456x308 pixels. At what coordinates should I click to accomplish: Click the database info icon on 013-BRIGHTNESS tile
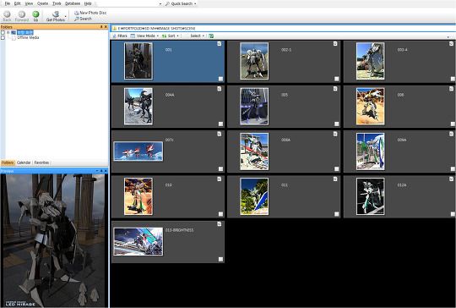(x=220, y=224)
